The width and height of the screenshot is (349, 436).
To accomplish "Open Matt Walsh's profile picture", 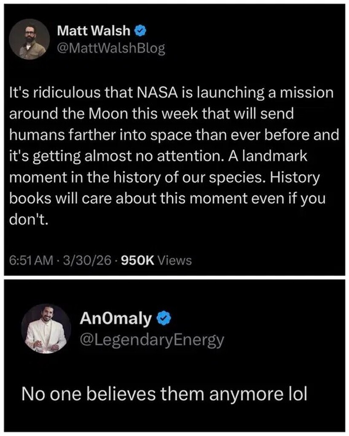I will tap(29, 39).
